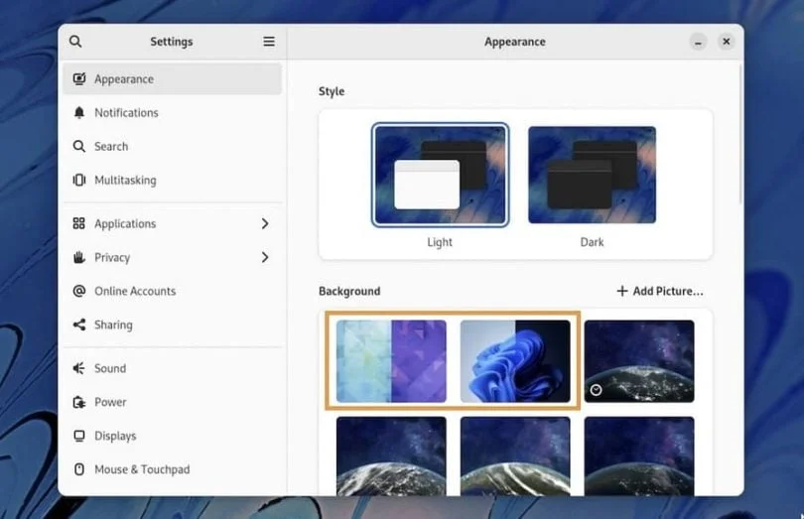This screenshot has height=519, width=804.
Task: Click the Online Accounts @ icon
Action: click(x=79, y=292)
